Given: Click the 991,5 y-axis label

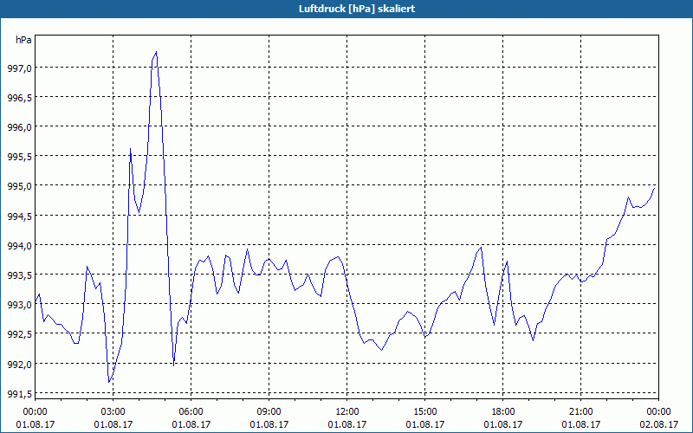Looking at the screenshot, I should coord(20,394).
